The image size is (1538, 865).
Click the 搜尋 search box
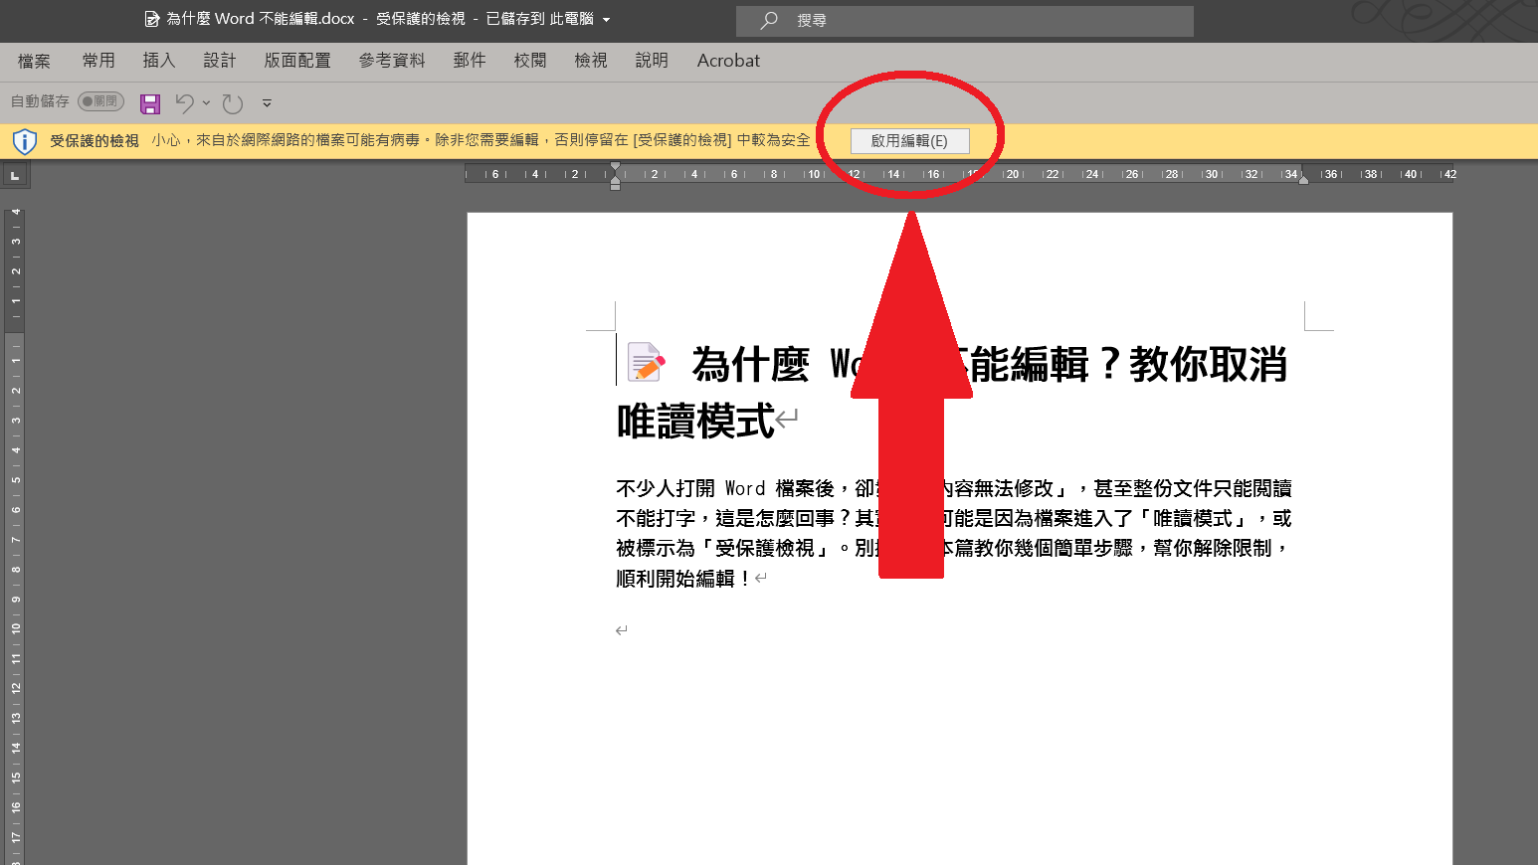[x=965, y=21]
